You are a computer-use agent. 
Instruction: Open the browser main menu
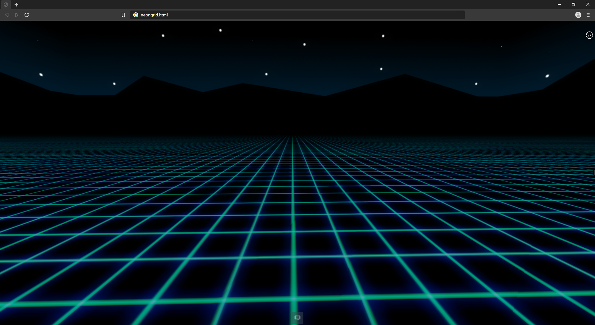point(588,15)
